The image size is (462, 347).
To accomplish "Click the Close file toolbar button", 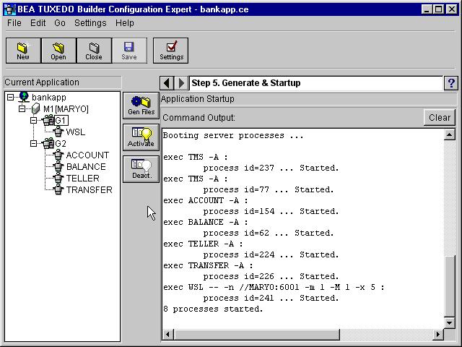I will [94, 51].
